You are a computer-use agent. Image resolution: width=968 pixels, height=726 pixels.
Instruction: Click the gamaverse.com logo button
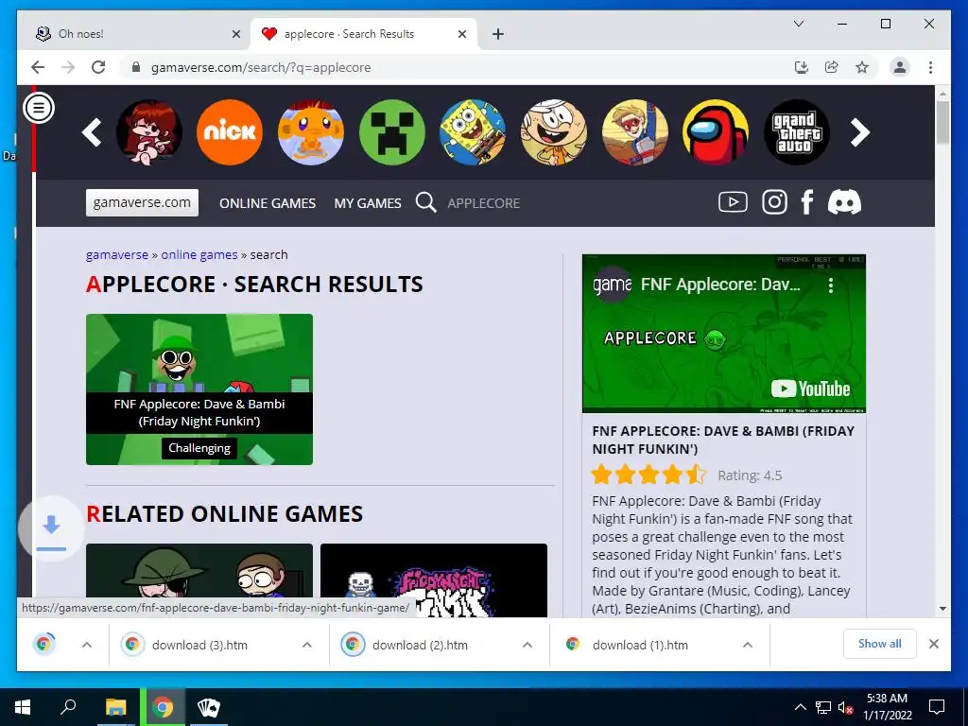click(x=142, y=202)
